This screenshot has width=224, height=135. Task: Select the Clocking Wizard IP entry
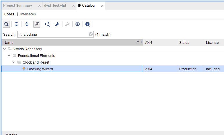pos(40,69)
